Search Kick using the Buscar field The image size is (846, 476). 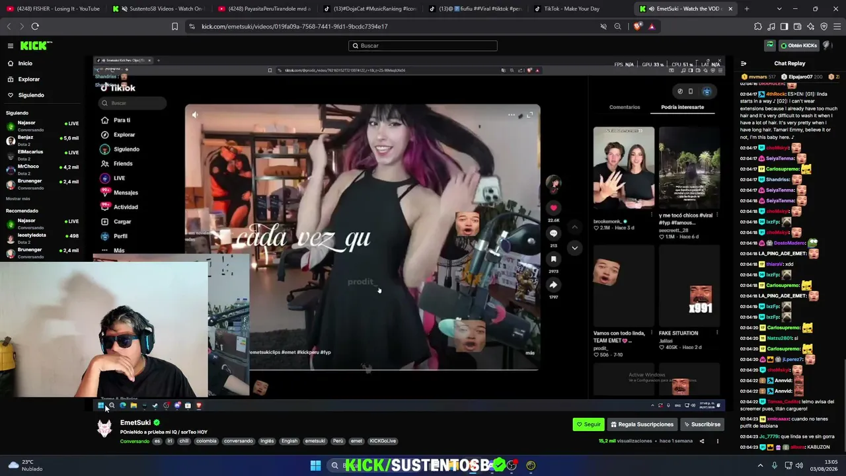pos(423,46)
